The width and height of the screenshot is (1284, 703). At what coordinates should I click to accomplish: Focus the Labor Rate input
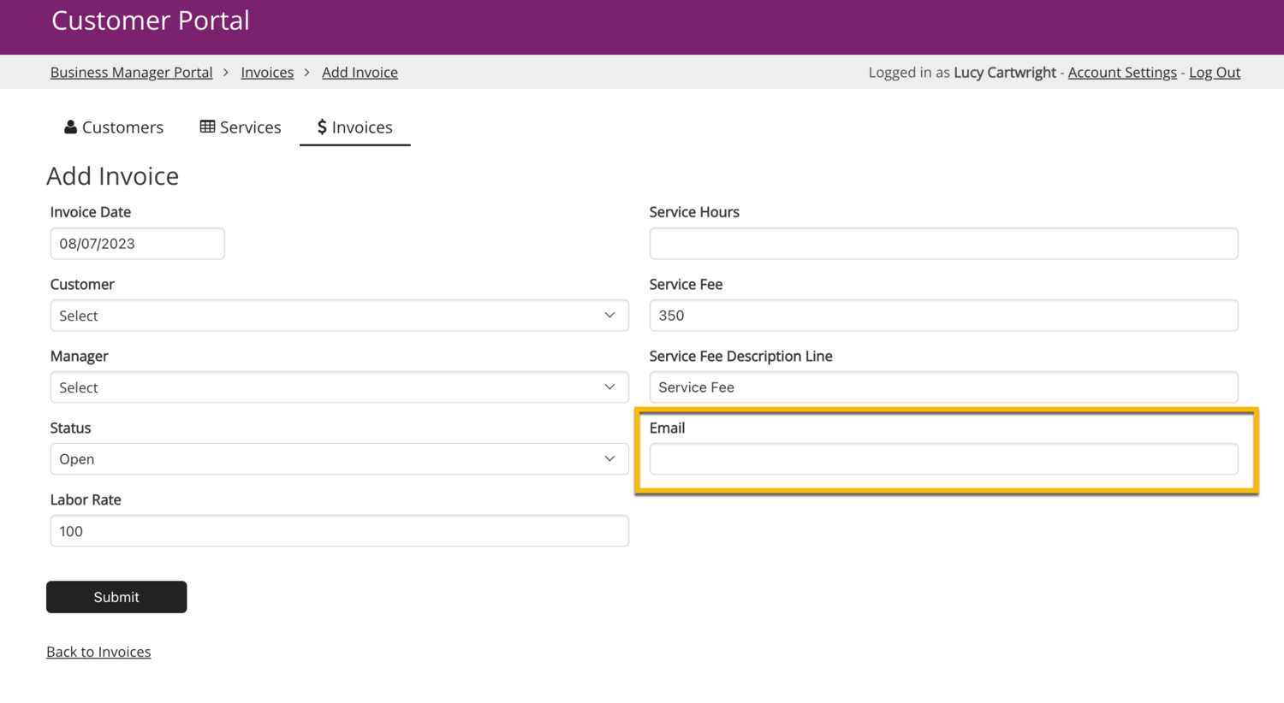[339, 531]
